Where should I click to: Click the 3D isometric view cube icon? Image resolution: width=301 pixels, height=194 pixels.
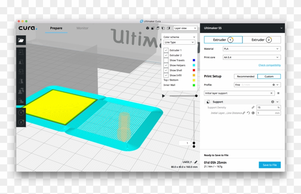(x=147, y=28)
